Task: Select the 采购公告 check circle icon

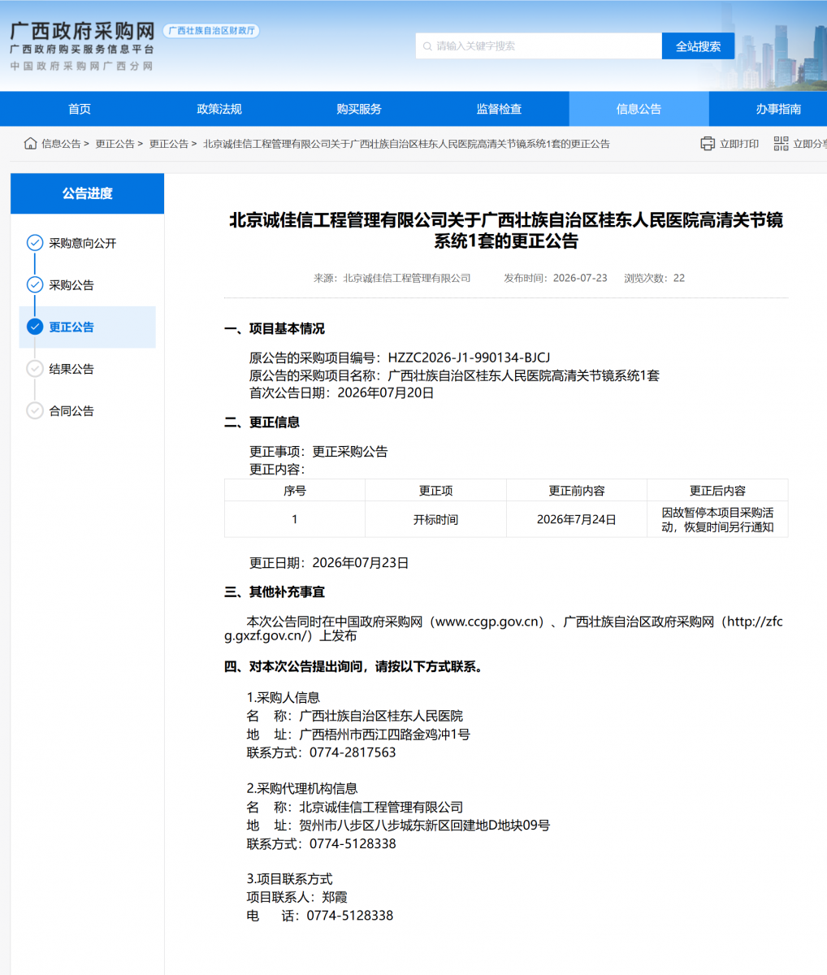Action: click(35, 284)
